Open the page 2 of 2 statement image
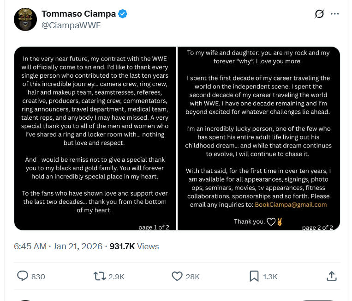The width and height of the screenshot is (352, 301). (258, 138)
